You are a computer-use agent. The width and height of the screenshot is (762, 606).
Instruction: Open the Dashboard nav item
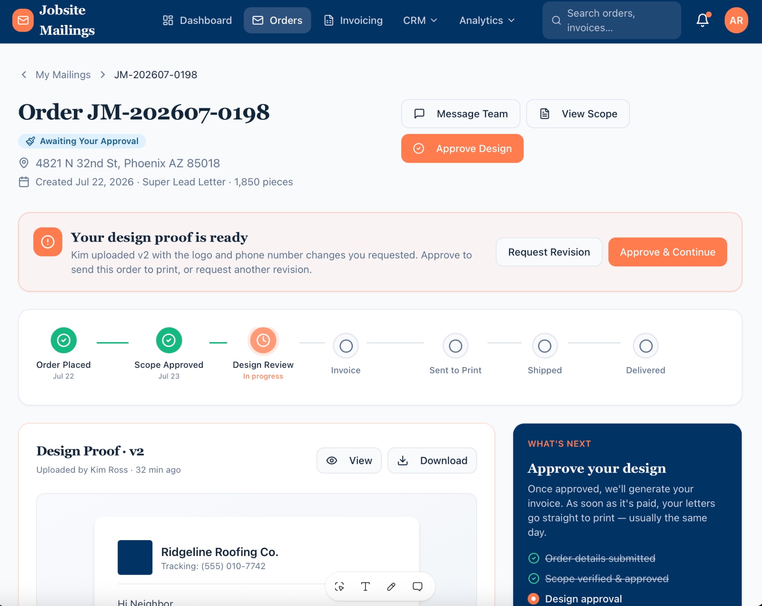[x=197, y=20]
